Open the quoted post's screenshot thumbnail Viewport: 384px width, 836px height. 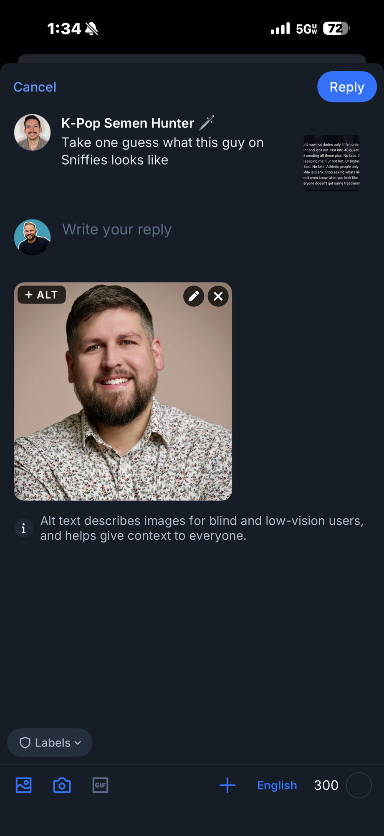point(331,163)
